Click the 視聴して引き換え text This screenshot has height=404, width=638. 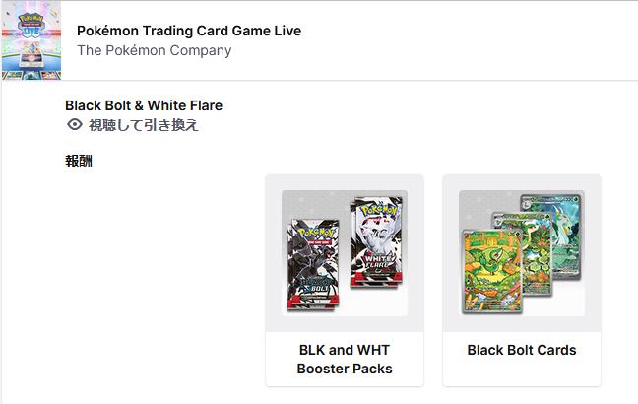[144, 125]
